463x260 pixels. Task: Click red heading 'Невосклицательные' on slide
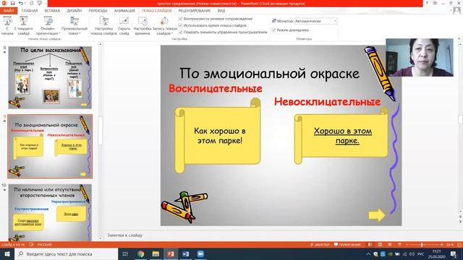coord(327,102)
